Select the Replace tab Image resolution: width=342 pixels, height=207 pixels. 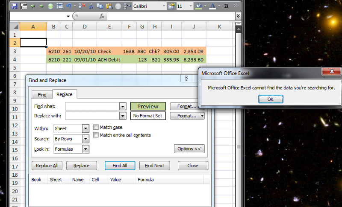click(x=65, y=94)
